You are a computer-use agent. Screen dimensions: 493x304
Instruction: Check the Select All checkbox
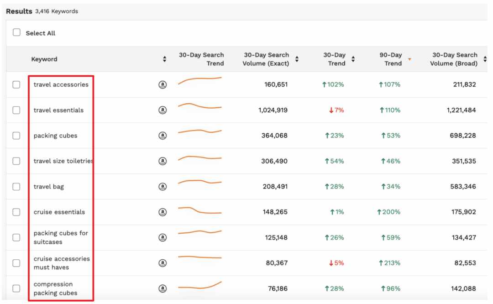click(17, 32)
